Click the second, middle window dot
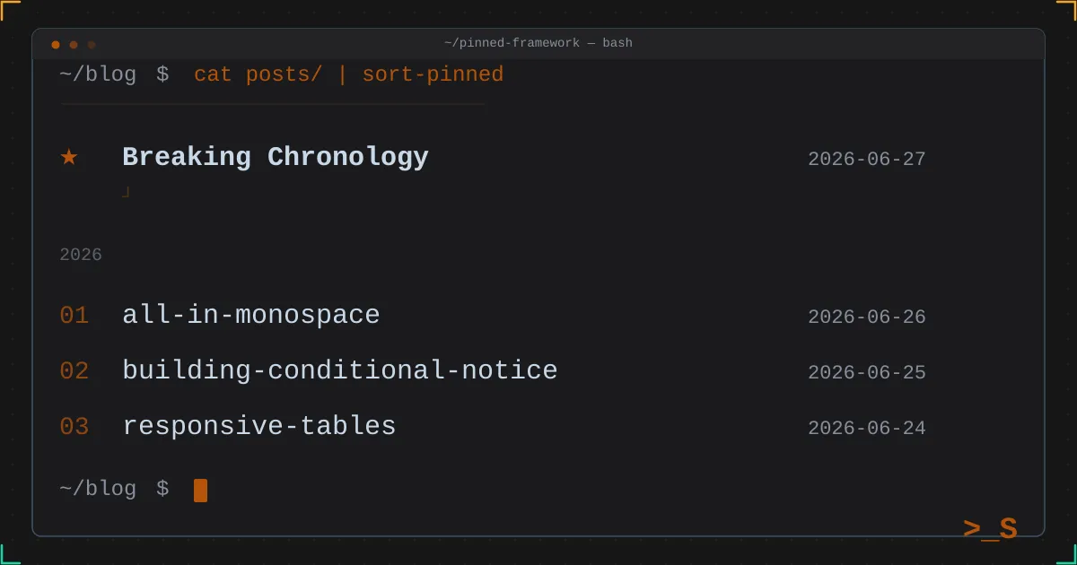Screen dimensions: 1077x565 coord(74,45)
